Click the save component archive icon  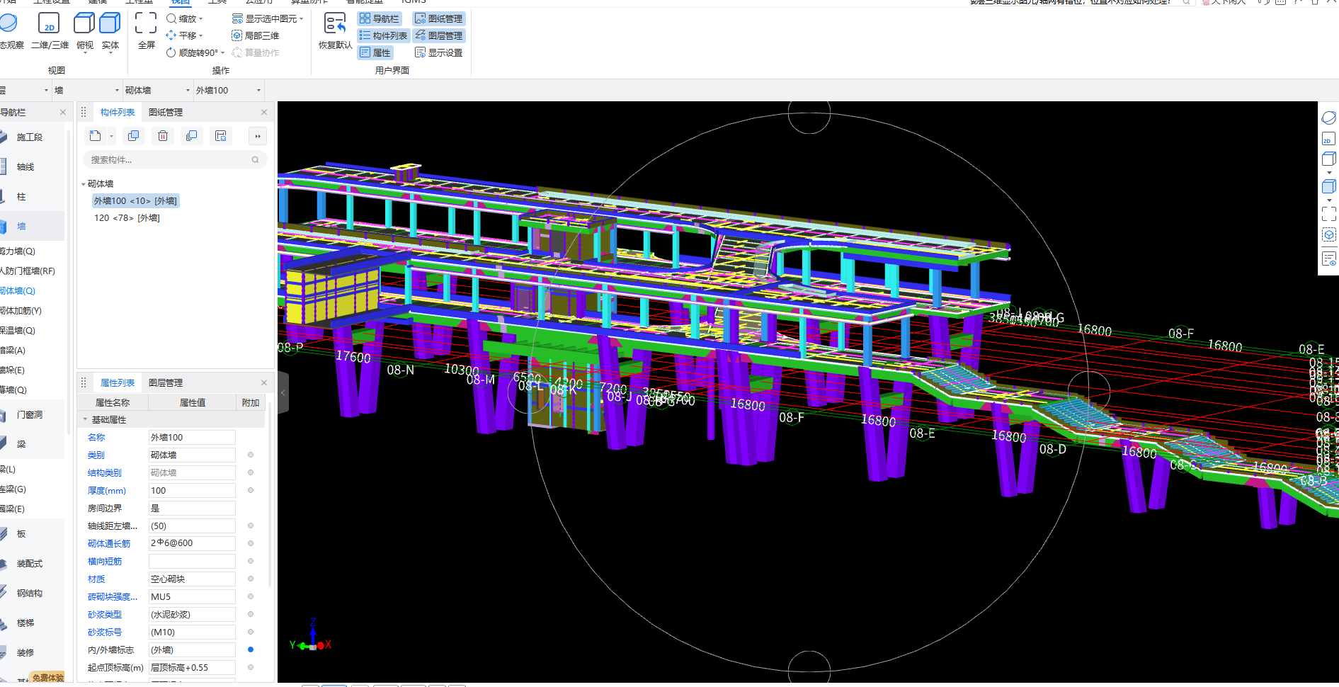coord(221,136)
